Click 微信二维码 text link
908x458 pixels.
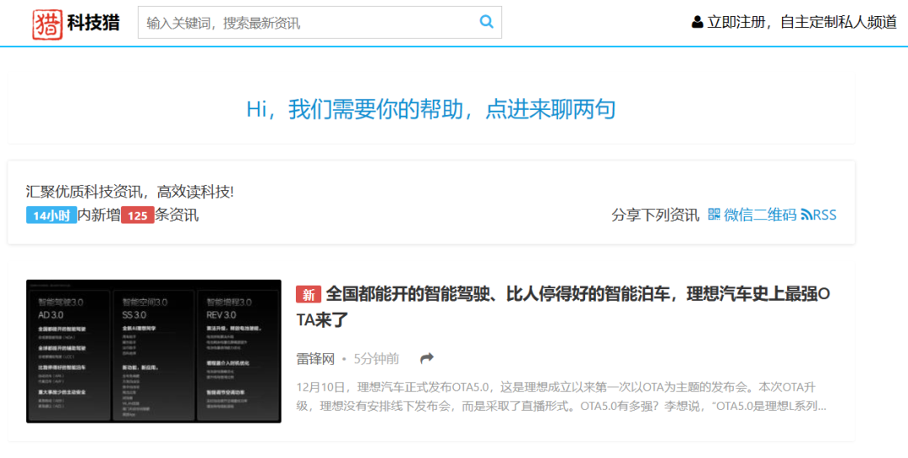tap(760, 215)
